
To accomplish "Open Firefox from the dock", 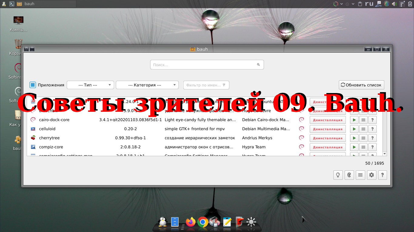I will click(191, 222).
